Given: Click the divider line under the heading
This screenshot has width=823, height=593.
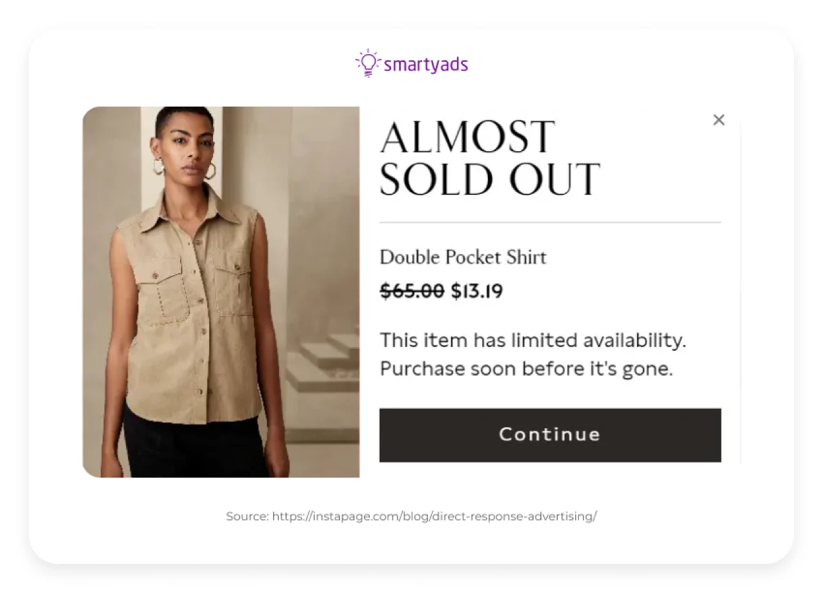Looking at the screenshot, I should pos(550,222).
